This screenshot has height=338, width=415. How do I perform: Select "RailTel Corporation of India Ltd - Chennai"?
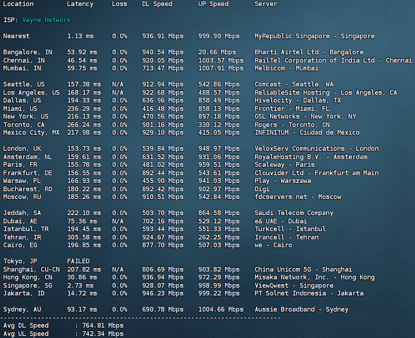(x=333, y=60)
